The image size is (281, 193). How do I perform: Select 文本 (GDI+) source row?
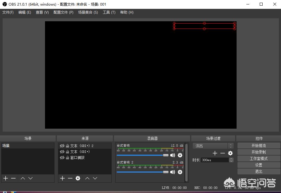point(85,152)
